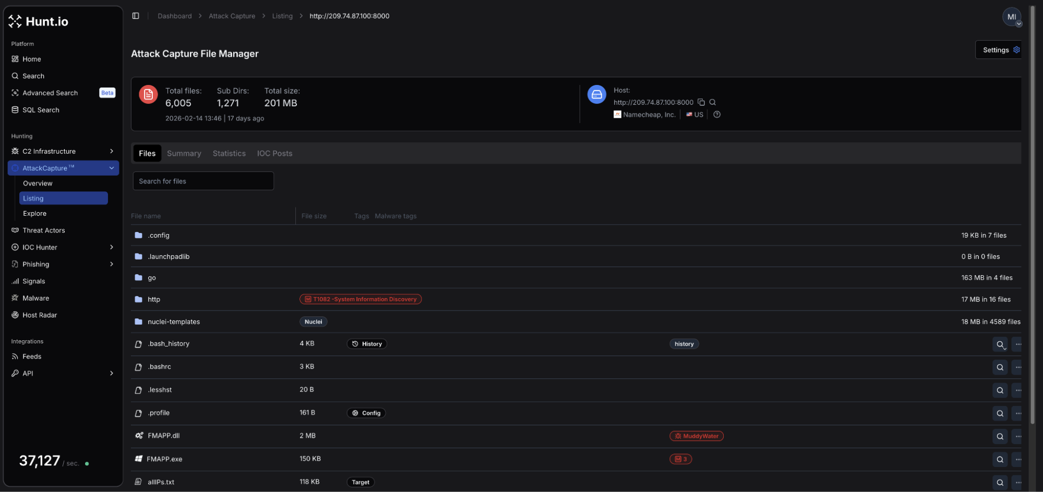This screenshot has width=1043, height=492.
Task: Switch to the Summary tab
Action: (184, 153)
